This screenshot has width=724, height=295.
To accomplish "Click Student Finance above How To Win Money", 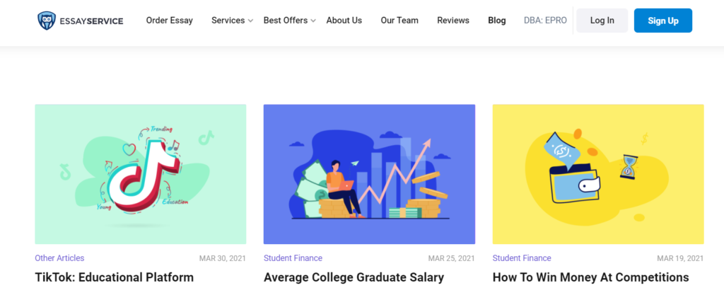I will click(x=522, y=258).
